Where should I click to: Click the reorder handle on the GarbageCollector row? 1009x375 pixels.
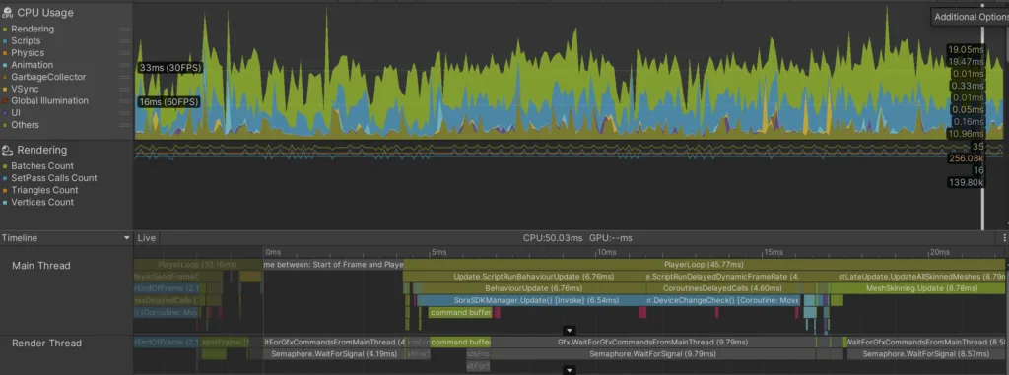tap(125, 77)
